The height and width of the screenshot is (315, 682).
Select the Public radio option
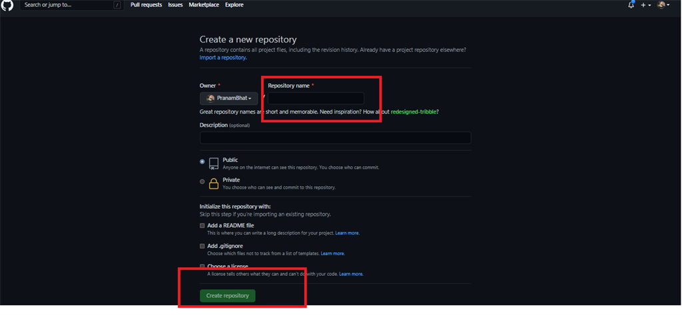[x=202, y=161]
